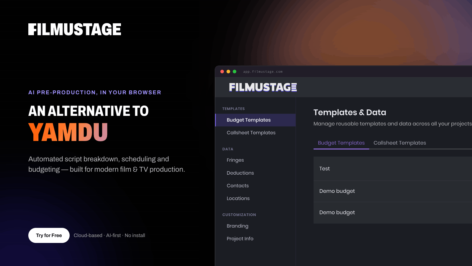Image resolution: width=472 pixels, height=266 pixels.
Task: Click the YAMDU headline text
Action: pyautogui.click(x=68, y=132)
